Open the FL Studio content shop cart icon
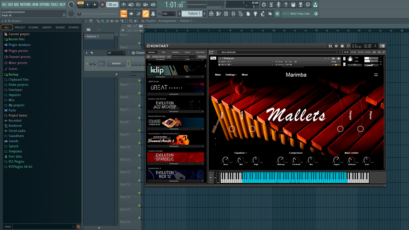Viewport: 409px width, 230px height. [x=277, y=14]
